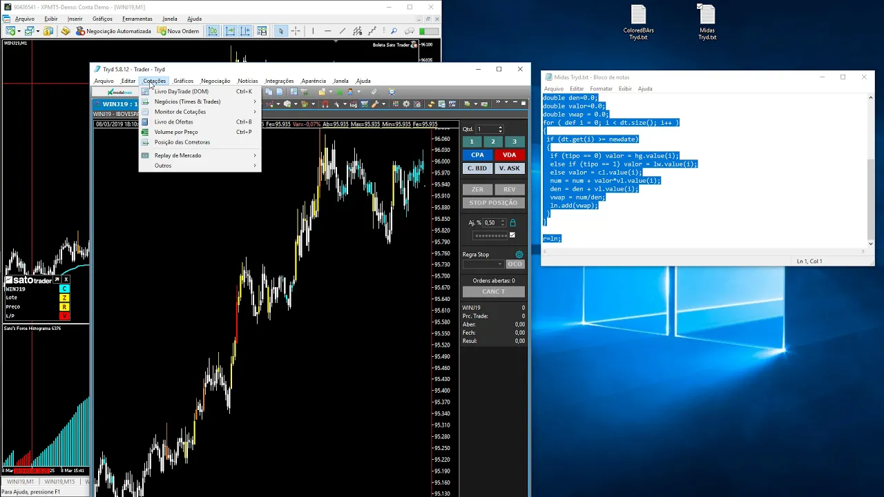This screenshot has width=884, height=497.
Task: Click OCO button in Regra Stop
Action: pyautogui.click(x=515, y=264)
